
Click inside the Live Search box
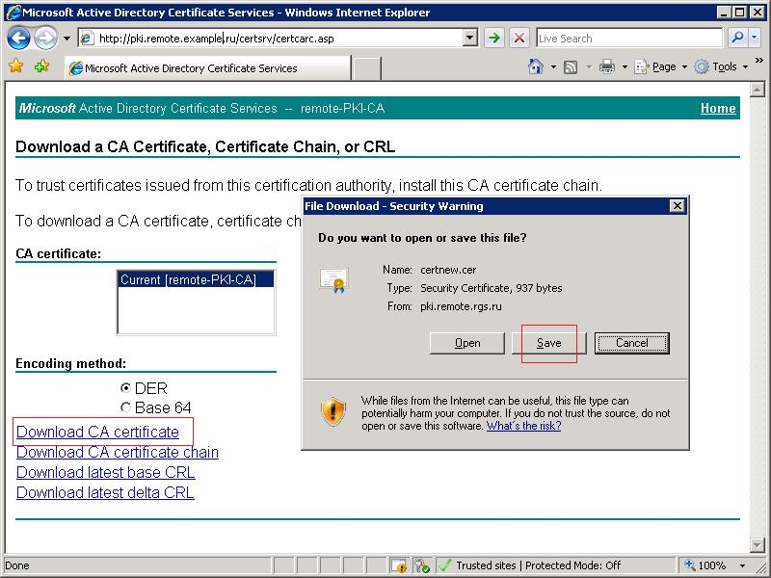pos(629,39)
